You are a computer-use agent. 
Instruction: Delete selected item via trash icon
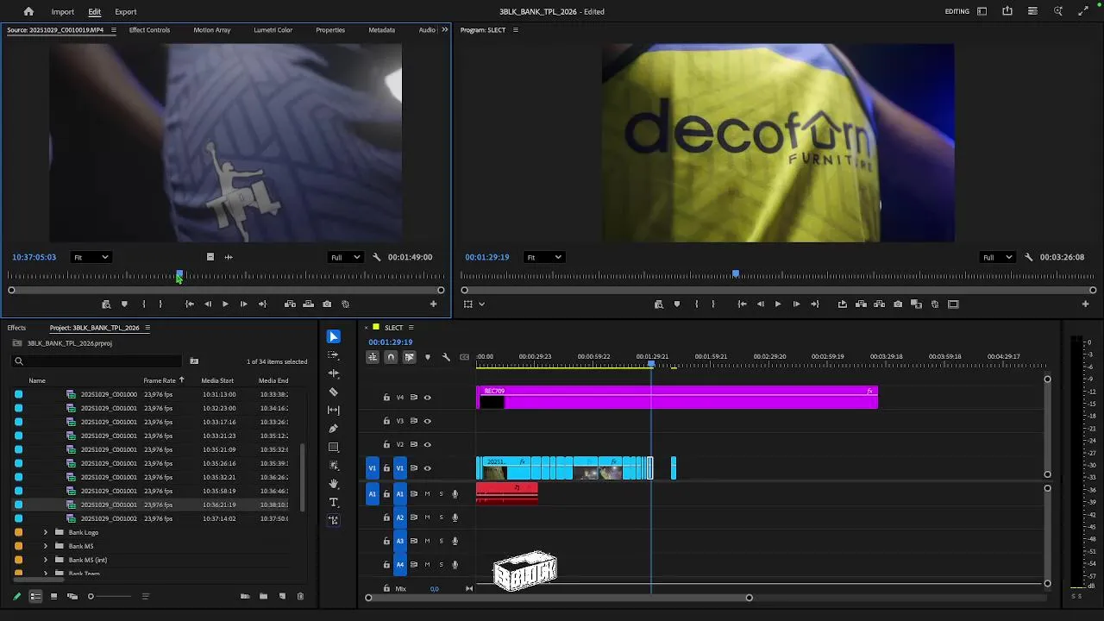tap(300, 596)
